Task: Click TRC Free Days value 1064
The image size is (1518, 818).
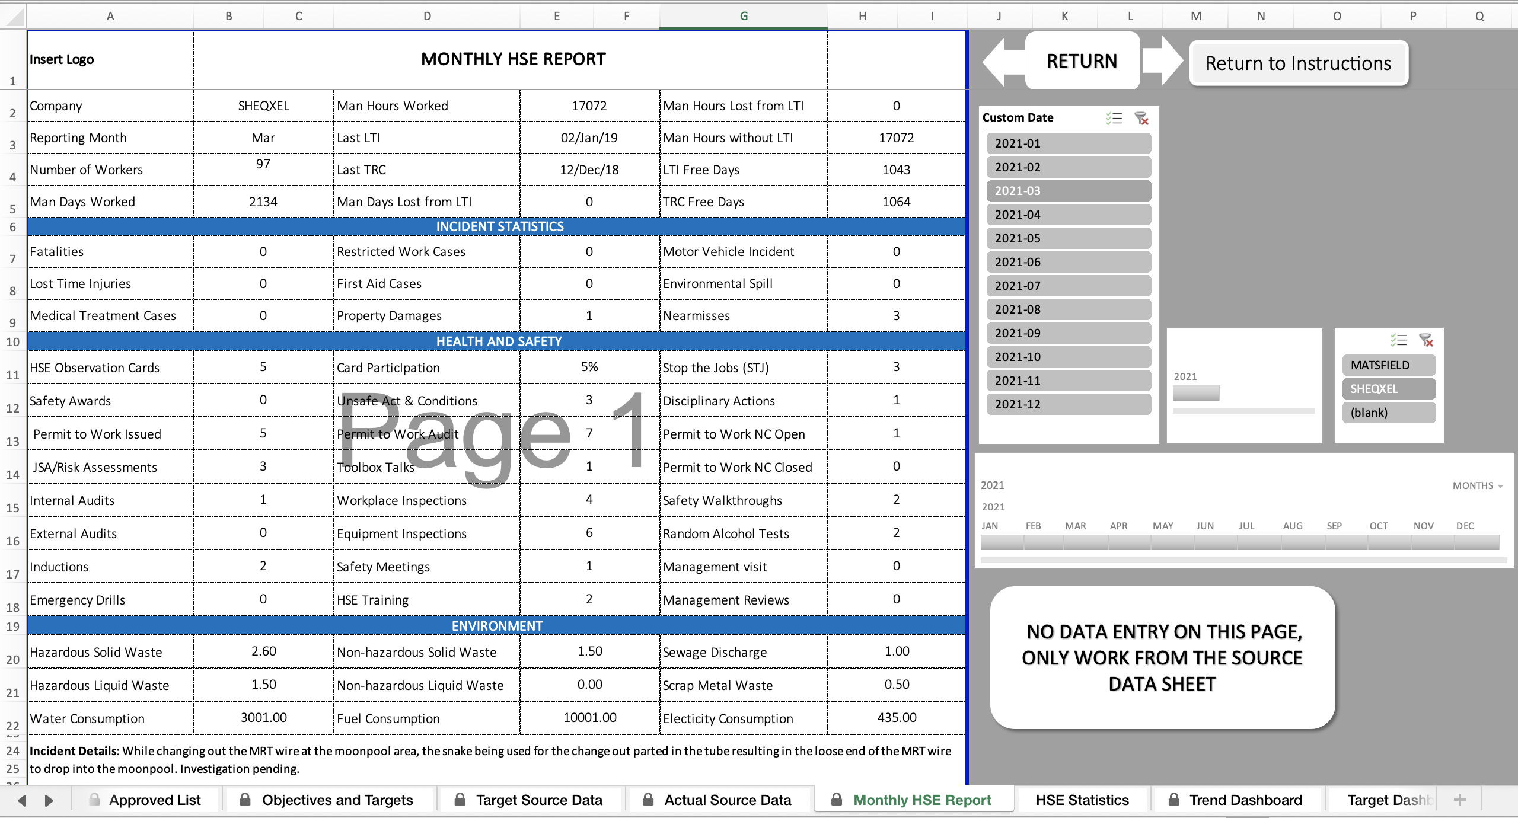Action: point(897,202)
